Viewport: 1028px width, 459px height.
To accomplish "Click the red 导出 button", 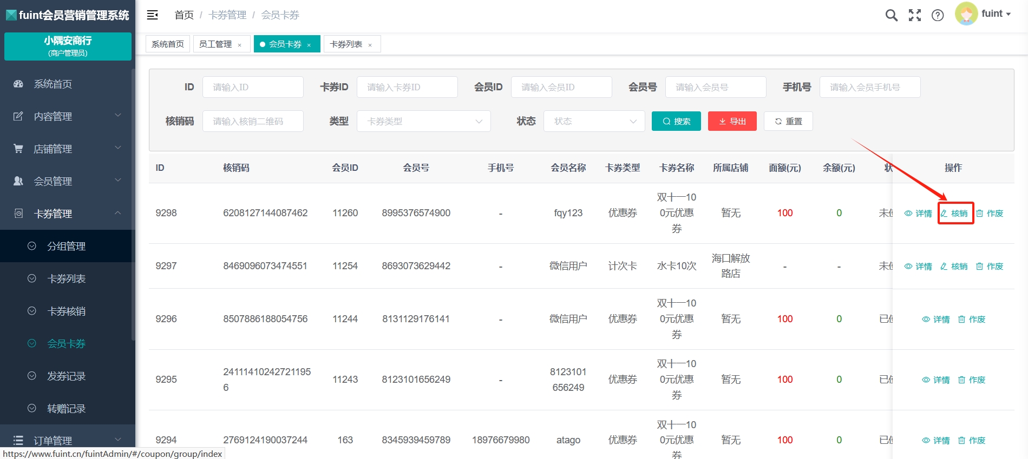I will (x=732, y=121).
